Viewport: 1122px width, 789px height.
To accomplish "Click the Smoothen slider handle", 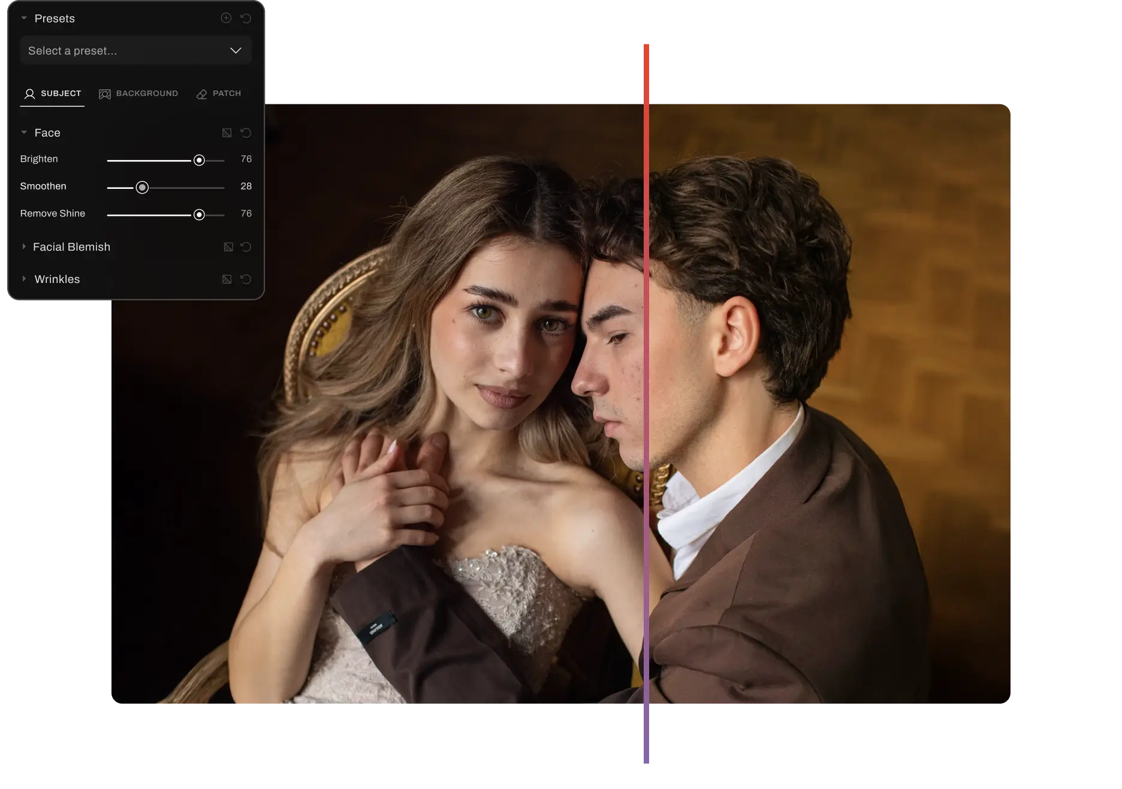I will (x=142, y=188).
